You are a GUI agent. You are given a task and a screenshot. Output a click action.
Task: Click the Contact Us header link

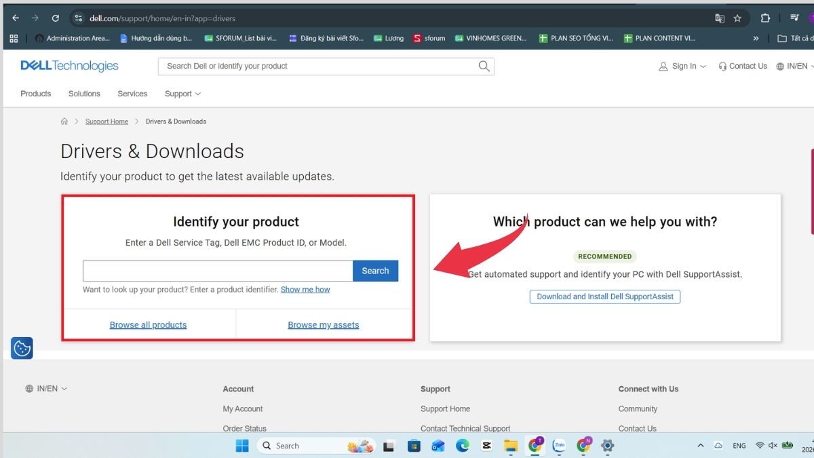pos(743,66)
